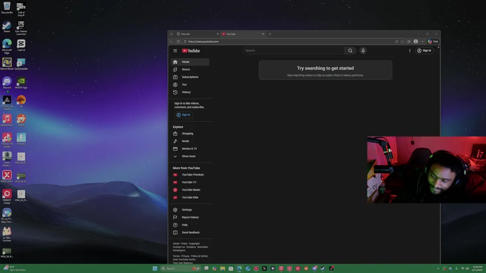Open YouTube Premium link
Image resolution: width=486 pixels, height=273 pixels.
click(190, 175)
